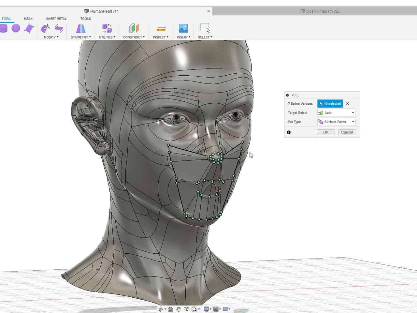The height and width of the screenshot is (313, 417).
Task: Activate the Edit Form tool in Modify
Action: click(x=45, y=29)
